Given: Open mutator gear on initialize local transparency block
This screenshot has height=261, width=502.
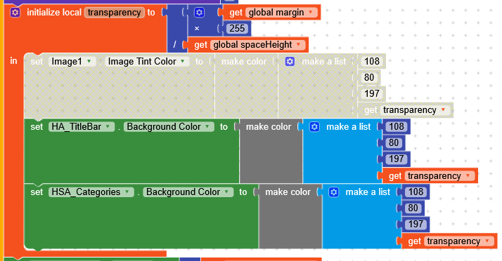Looking at the screenshot, I should coord(15,13).
